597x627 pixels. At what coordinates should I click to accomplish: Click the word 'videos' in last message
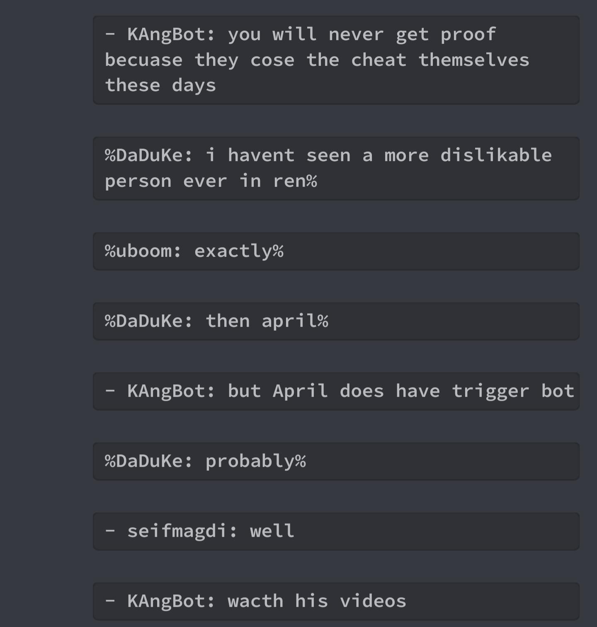click(x=373, y=601)
